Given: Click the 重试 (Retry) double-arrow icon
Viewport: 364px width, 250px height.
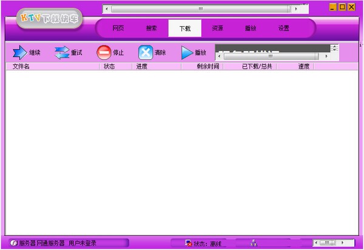Looking at the screenshot, I should [x=62, y=53].
